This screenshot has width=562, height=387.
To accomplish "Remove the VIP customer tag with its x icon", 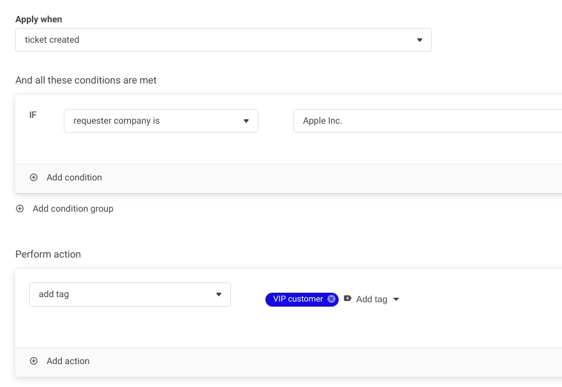I will 331,299.
